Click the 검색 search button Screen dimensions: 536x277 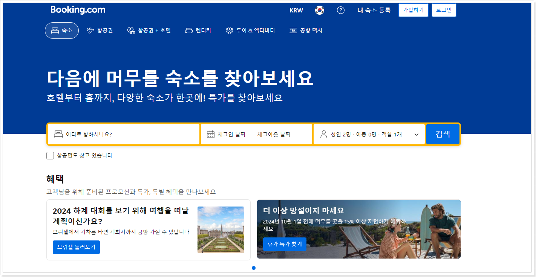coord(443,134)
